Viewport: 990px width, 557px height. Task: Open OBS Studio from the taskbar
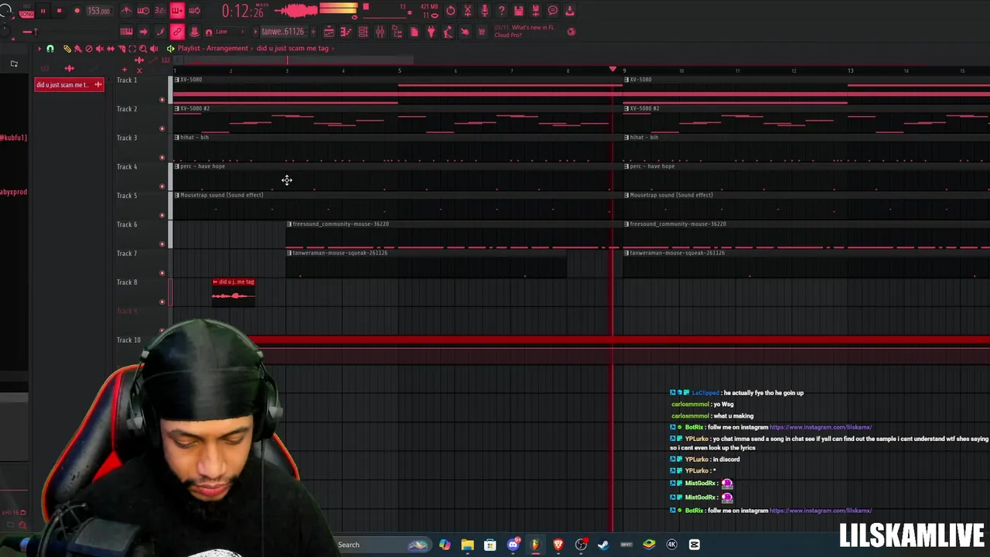(581, 545)
